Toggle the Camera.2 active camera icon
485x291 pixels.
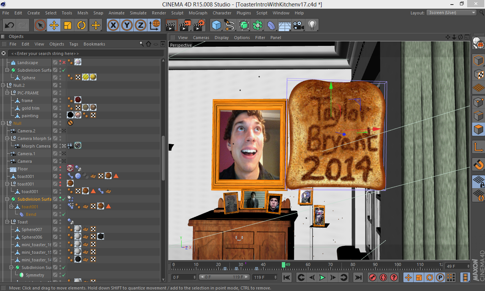pyautogui.click(x=64, y=131)
